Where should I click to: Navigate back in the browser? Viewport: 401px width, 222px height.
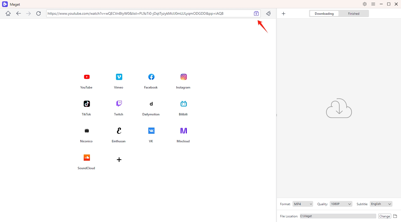click(18, 13)
